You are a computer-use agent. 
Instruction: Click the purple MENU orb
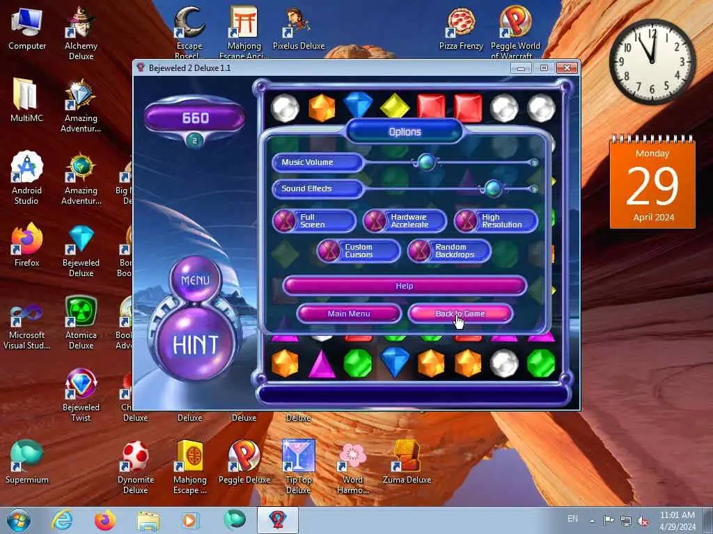(196, 279)
